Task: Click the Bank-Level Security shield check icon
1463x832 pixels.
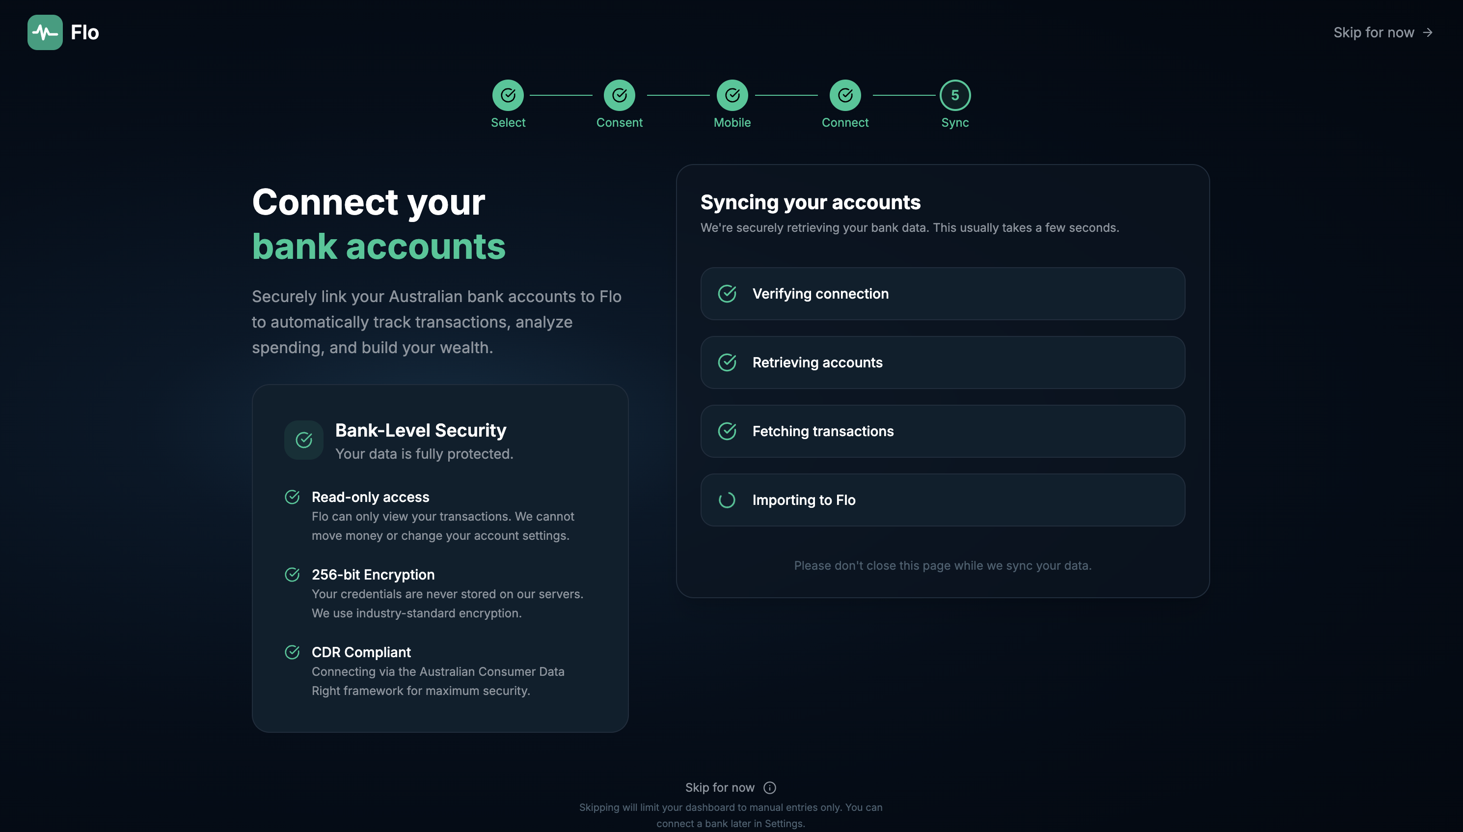Action: pyautogui.click(x=304, y=440)
